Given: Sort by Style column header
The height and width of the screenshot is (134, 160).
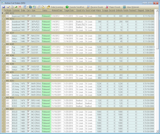Looking at the screenshot, I should tap(36, 10).
